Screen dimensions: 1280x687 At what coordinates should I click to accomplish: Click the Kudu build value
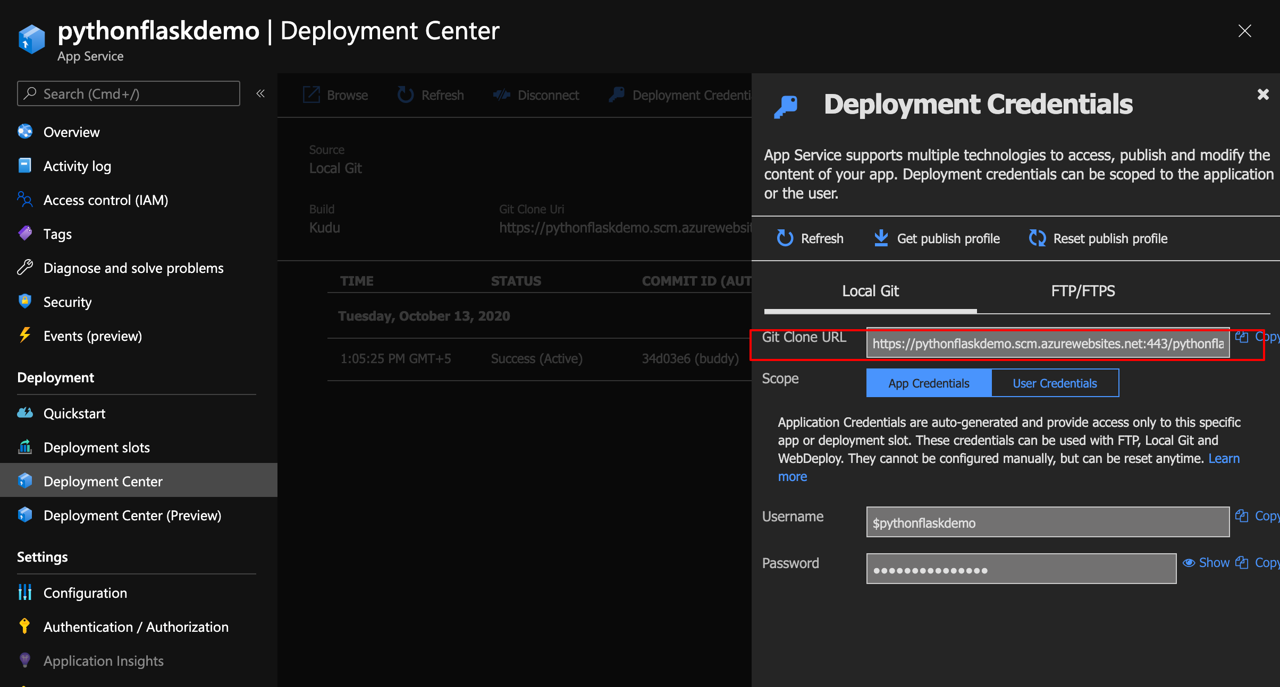coord(324,228)
